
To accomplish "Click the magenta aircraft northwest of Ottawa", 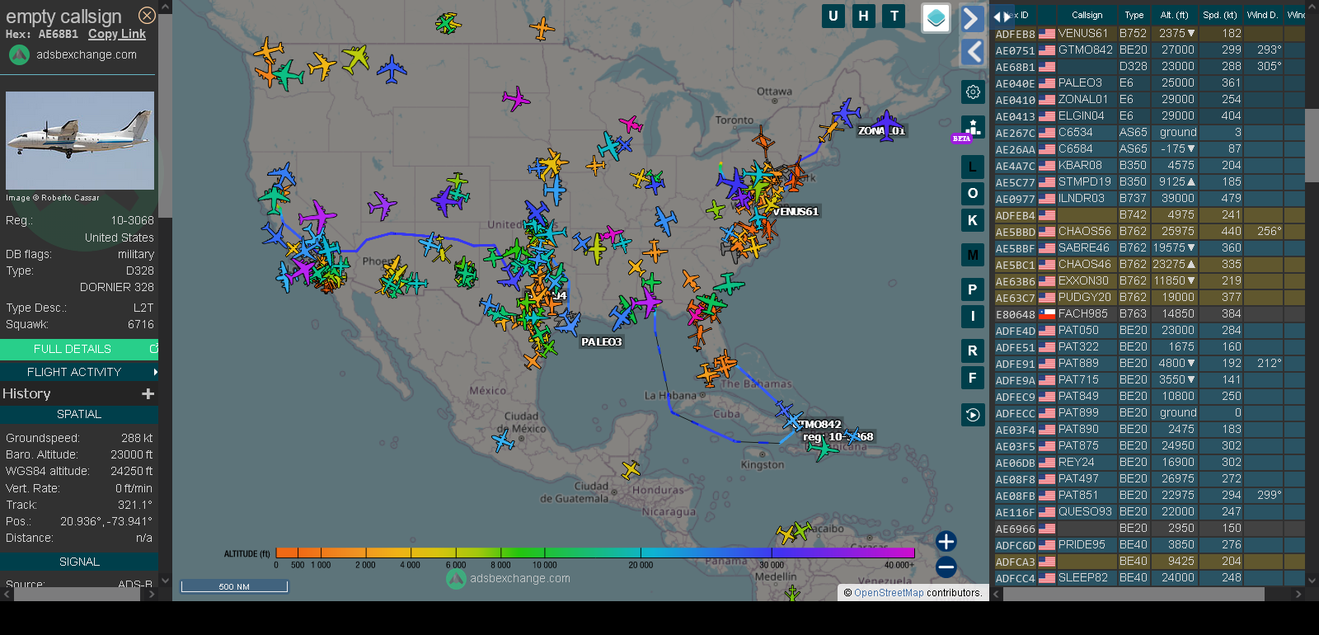I will click(516, 99).
